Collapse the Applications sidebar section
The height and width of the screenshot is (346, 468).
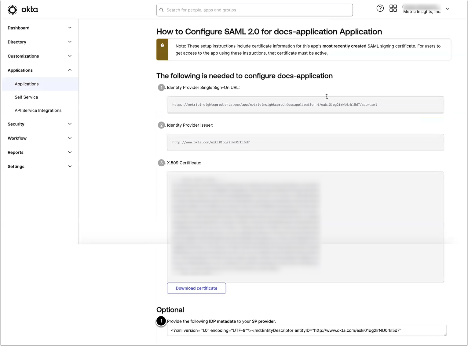(70, 70)
